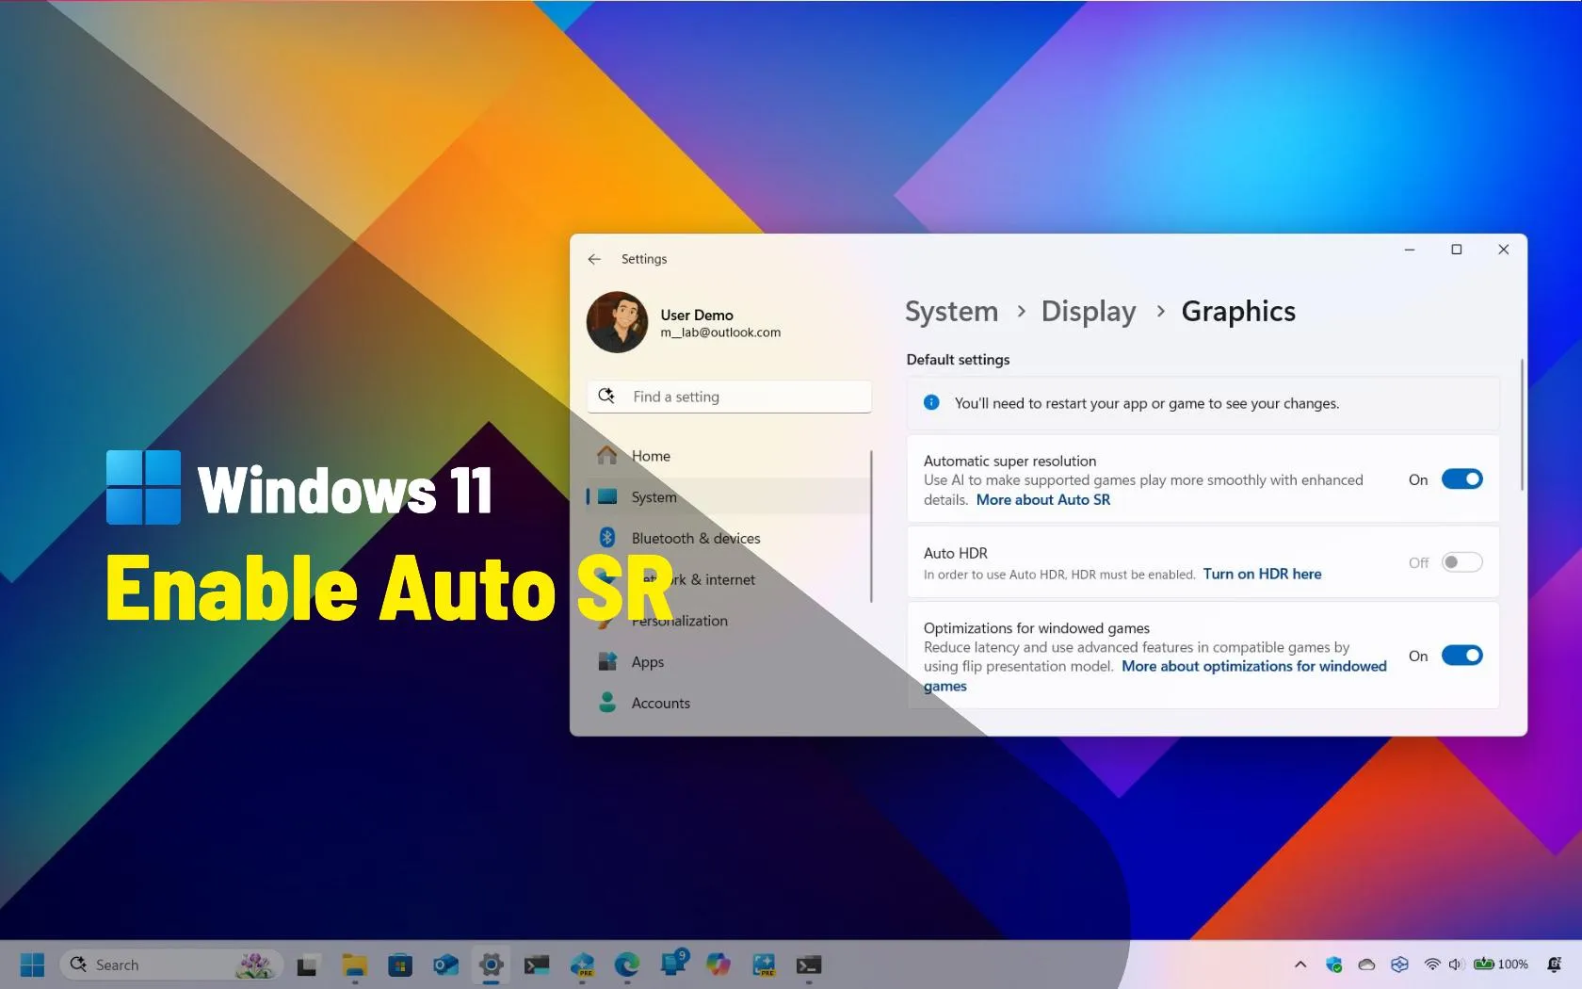Screen dimensions: 1582x989
Task: Click the Wi-Fi network tray icon
Action: point(1432,965)
